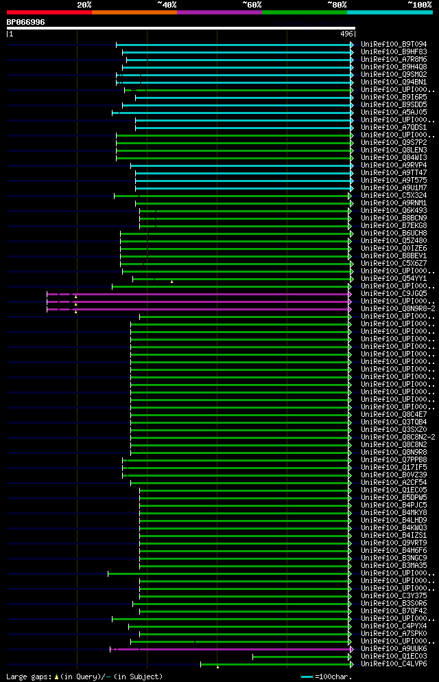Viewport: 439px width, 682px height.
Task: Click the yellow gap marker below Q8N9R8-2 alignment
Action: coord(76,312)
